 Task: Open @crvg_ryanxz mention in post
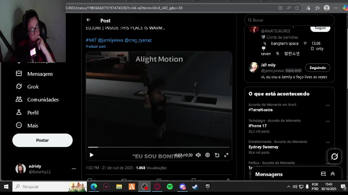click(138, 40)
